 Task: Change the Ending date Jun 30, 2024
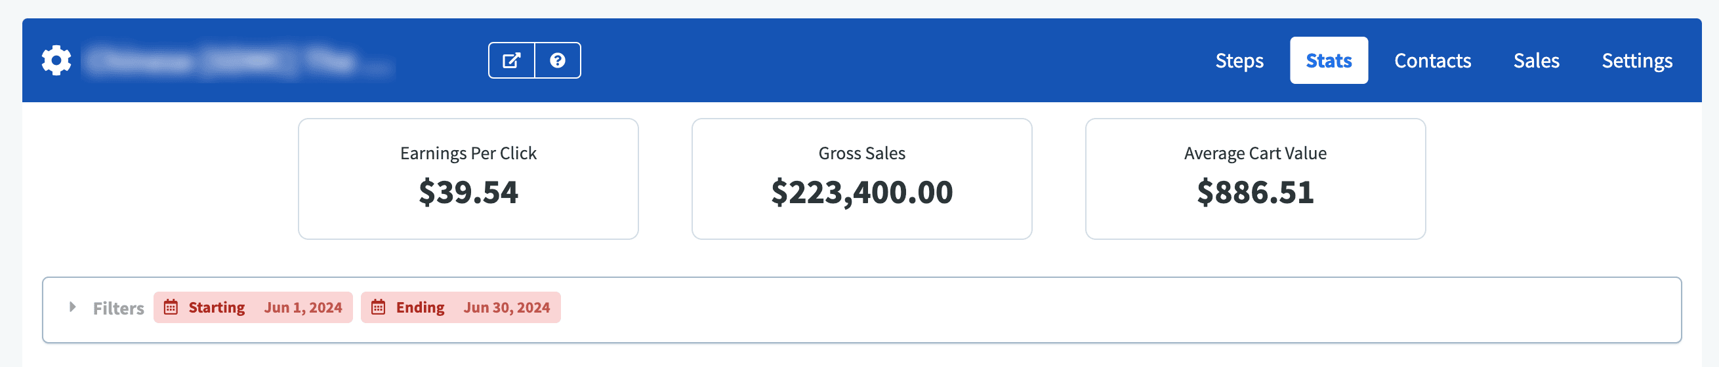(507, 307)
